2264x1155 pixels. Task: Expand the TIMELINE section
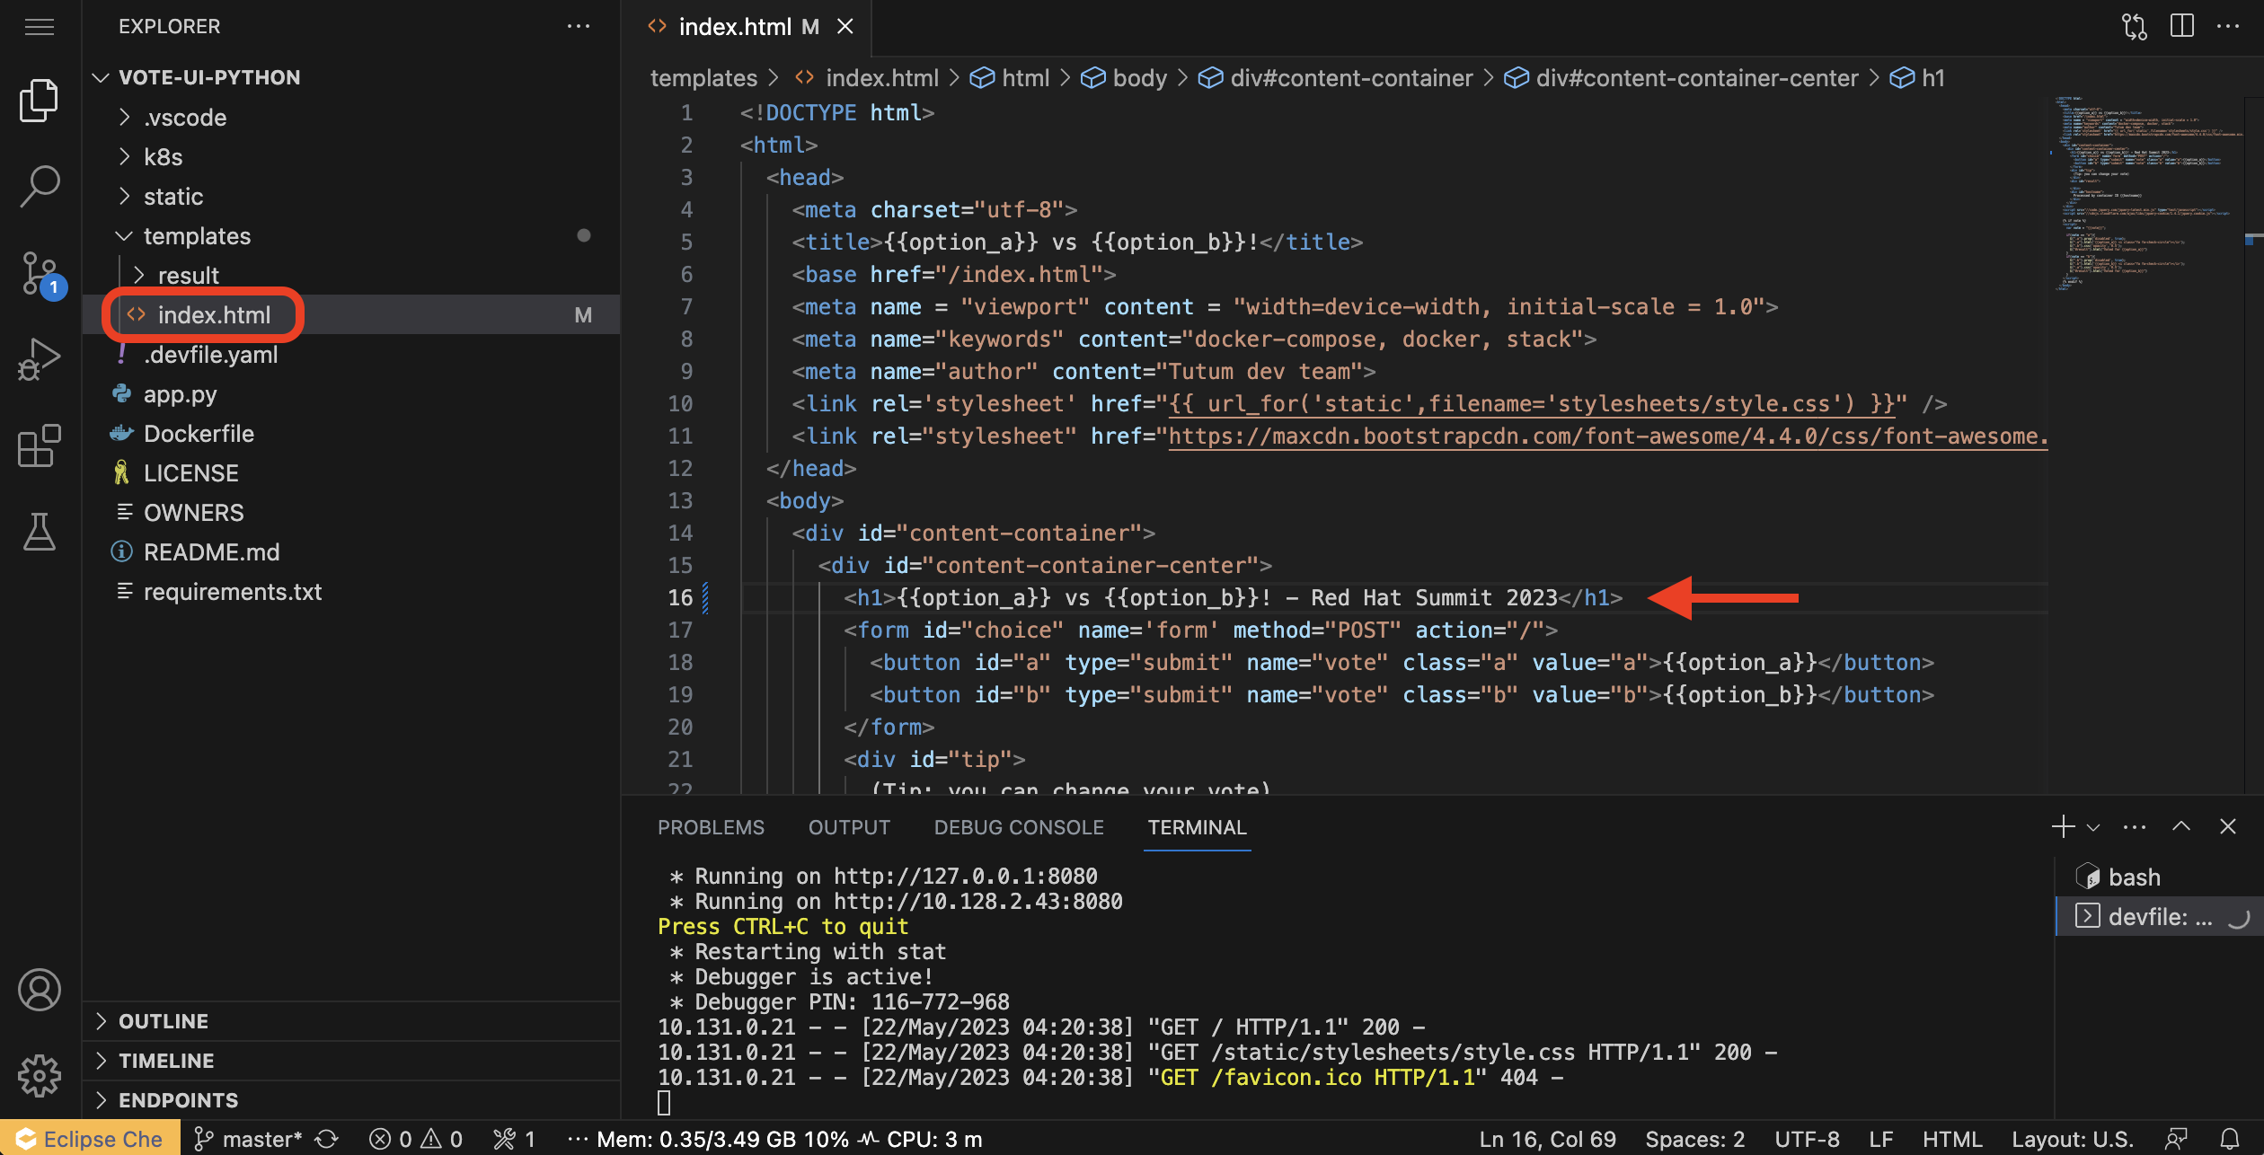pyautogui.click(x=352, y=1061)
